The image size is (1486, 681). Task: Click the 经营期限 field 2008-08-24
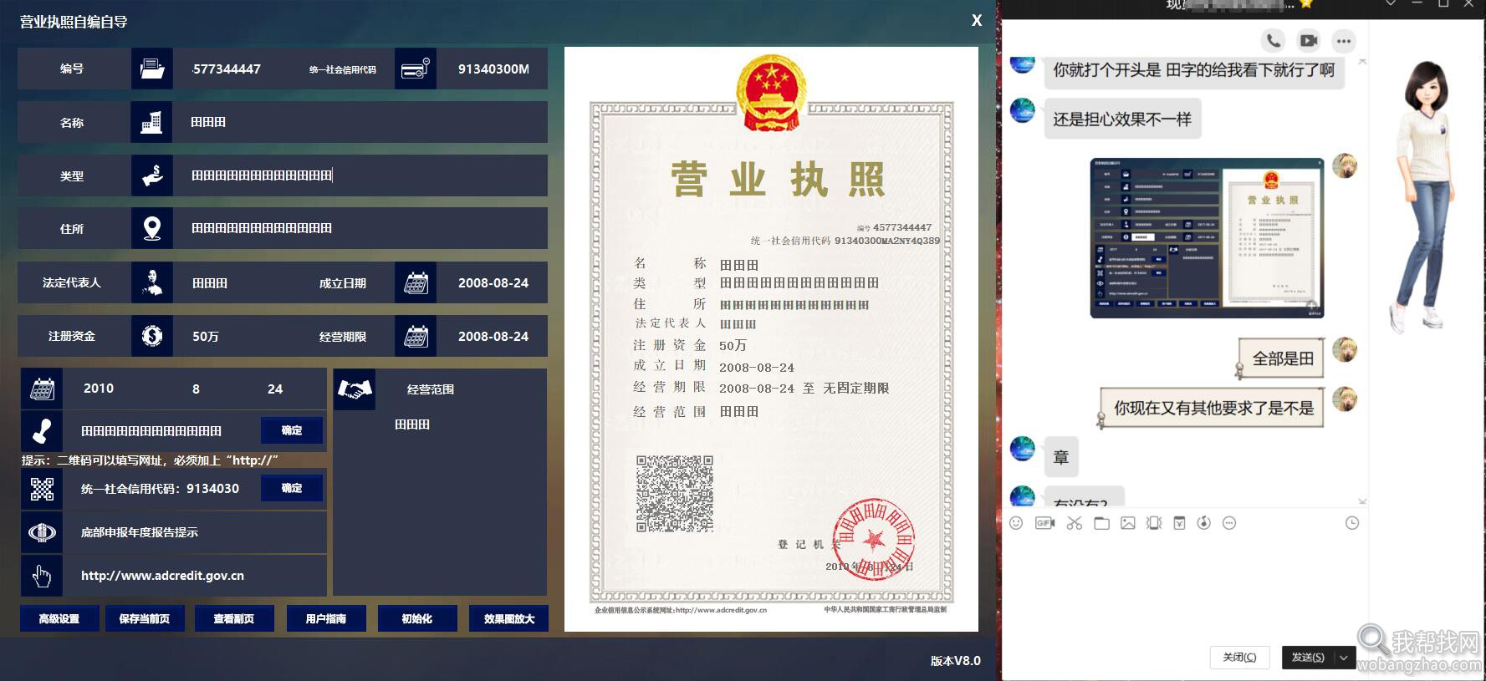pos(493,336)
